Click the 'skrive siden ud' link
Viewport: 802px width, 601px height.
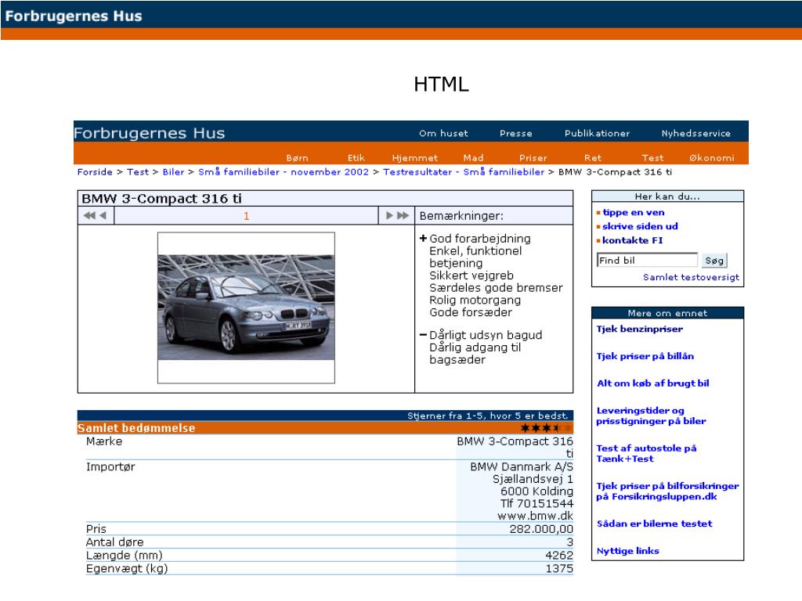[x=640, y=226]
